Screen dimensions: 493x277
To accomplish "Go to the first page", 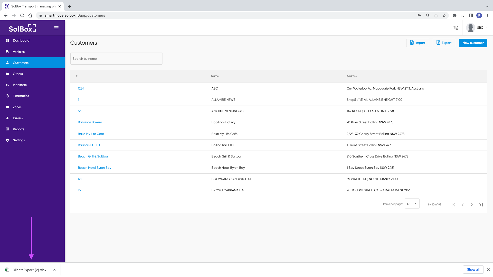I will 453,205.
